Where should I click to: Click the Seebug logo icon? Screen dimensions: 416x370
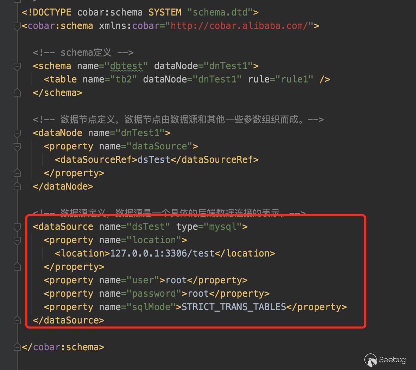pos(370,360)
